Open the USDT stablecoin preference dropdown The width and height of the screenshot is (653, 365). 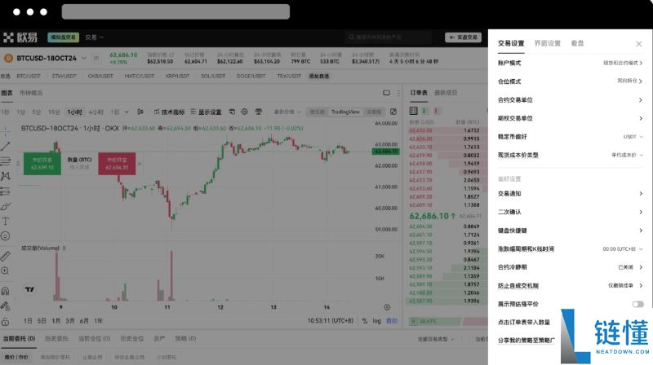[633, 137]
